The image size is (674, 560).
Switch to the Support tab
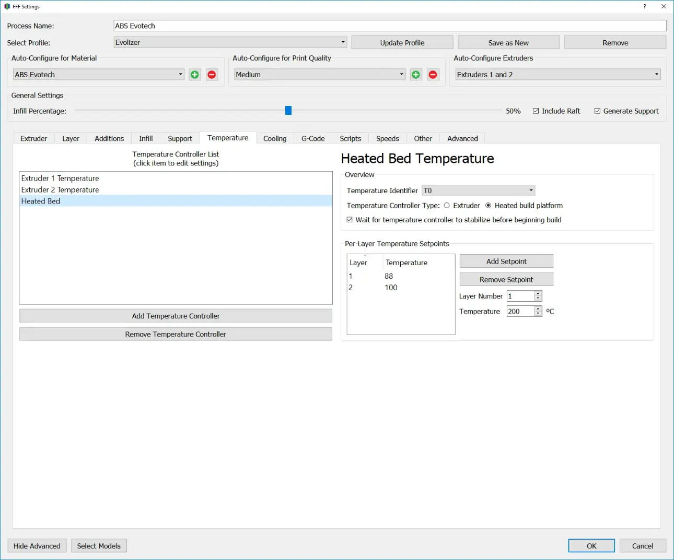pyautogui.click(x=180, y=138)
